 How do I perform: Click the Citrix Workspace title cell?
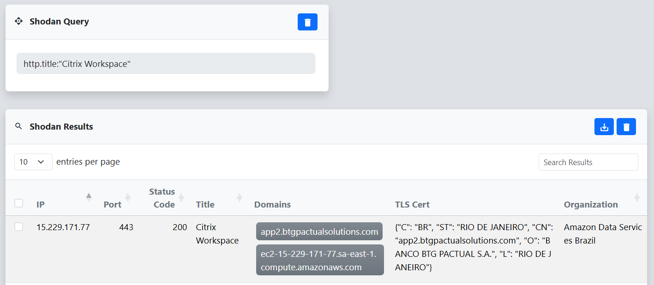point(217,233)
